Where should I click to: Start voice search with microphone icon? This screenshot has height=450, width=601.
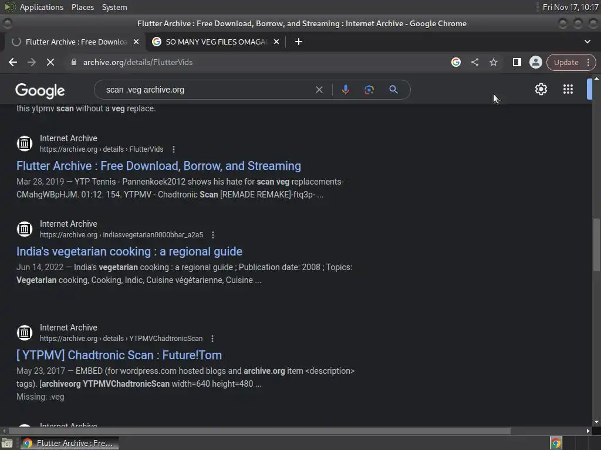point(345,90)
